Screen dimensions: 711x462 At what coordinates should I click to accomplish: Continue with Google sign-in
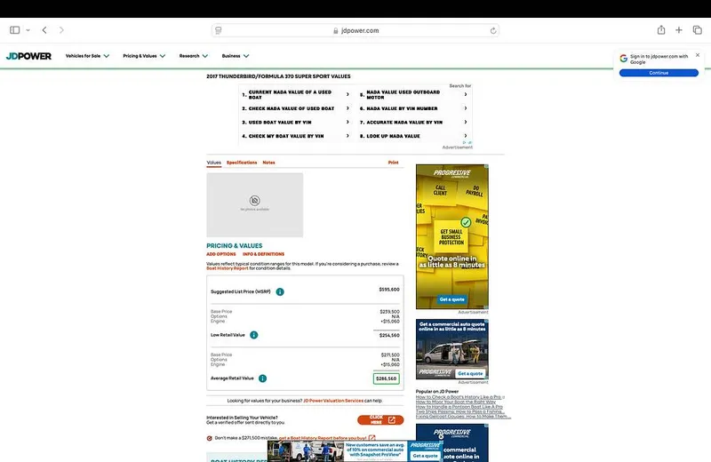[x=659, y=73]
